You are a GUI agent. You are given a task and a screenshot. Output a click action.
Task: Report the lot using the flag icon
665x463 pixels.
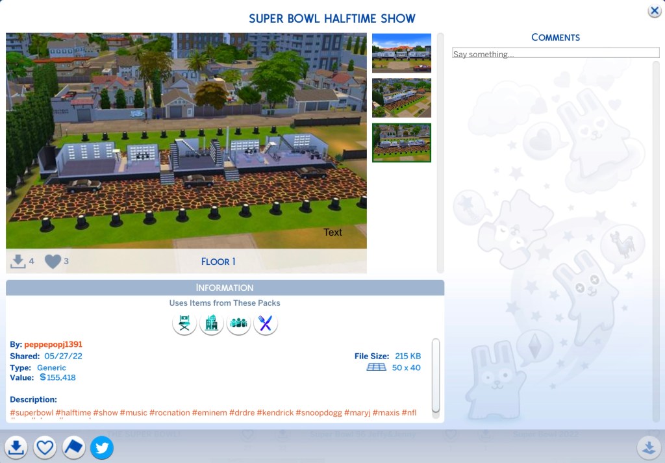point(73,447)
